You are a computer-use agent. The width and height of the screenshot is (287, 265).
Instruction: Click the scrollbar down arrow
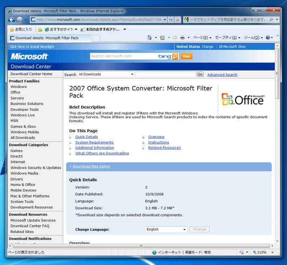click(277, 241)
